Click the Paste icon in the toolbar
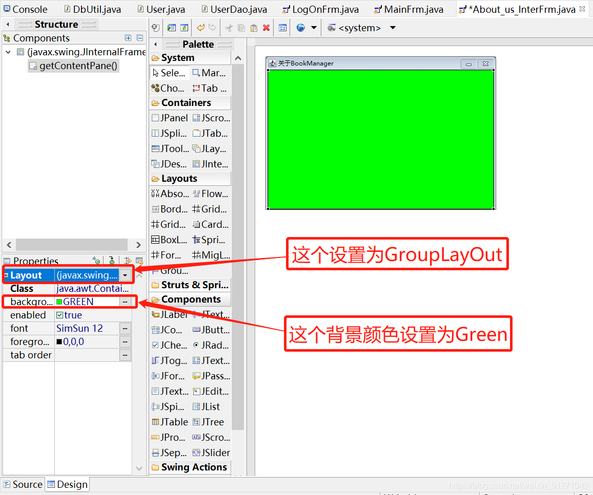Image resolution: width=593 pixels, height=495 pixels. pyautogui.click(x=253, y=28)
